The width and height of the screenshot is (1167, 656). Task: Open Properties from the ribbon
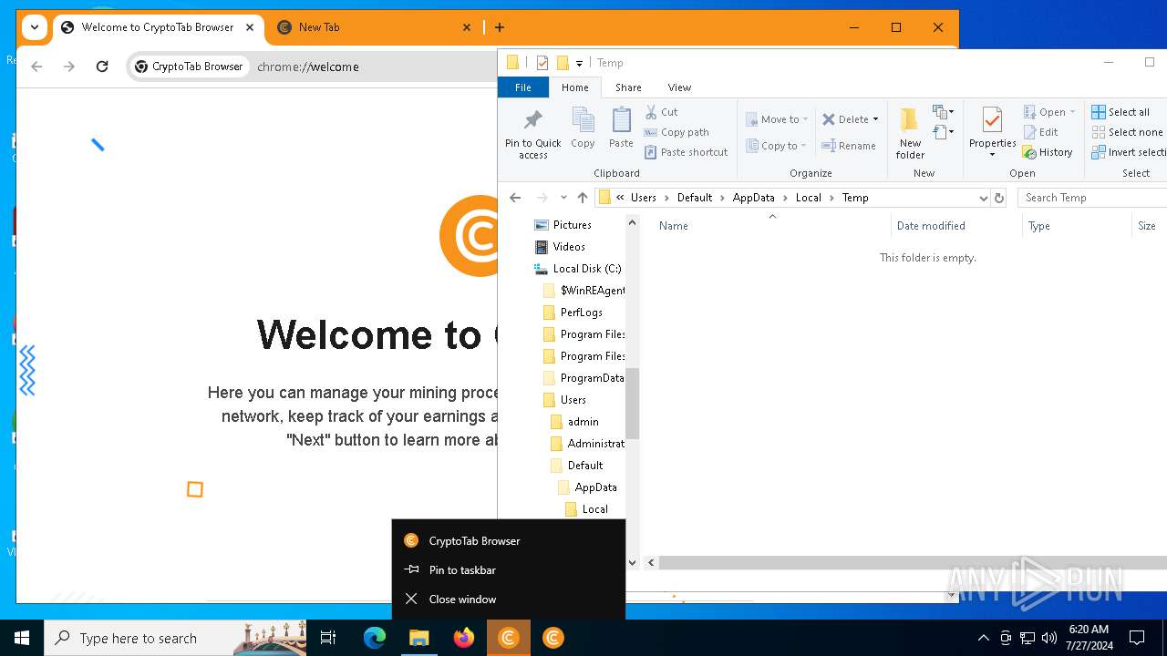coord(992,128)
